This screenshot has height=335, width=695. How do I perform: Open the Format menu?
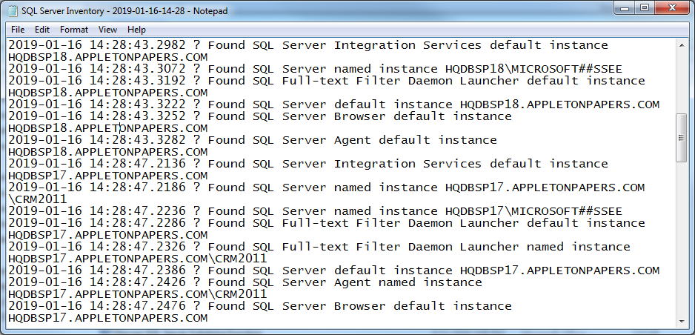(x=74, y=30)
